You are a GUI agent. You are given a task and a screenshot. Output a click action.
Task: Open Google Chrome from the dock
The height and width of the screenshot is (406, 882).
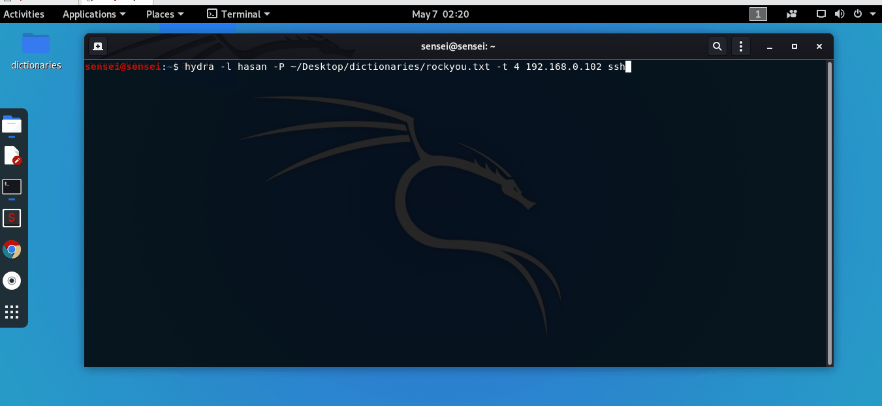[12, 249]
